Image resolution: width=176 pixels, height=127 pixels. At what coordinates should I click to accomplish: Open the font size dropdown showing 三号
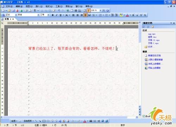click(48, 15)
